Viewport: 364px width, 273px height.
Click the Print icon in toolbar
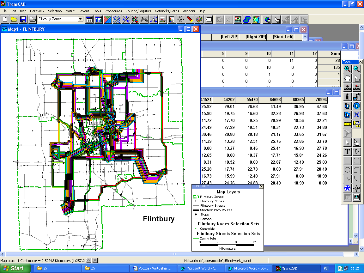pos(32,19)
